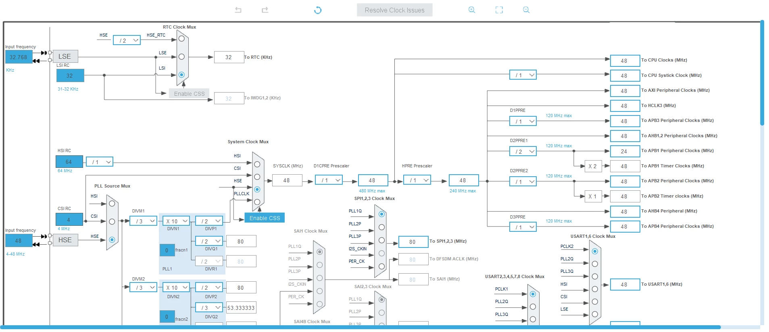Open the DIVM2 divider dropdown
This screenshot has height=332, width=769.
[x=143, y=287]
